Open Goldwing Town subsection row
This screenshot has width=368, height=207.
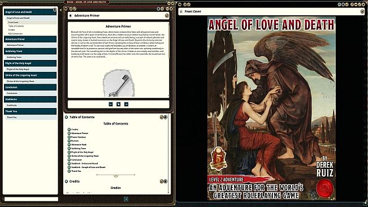[31, 57]
